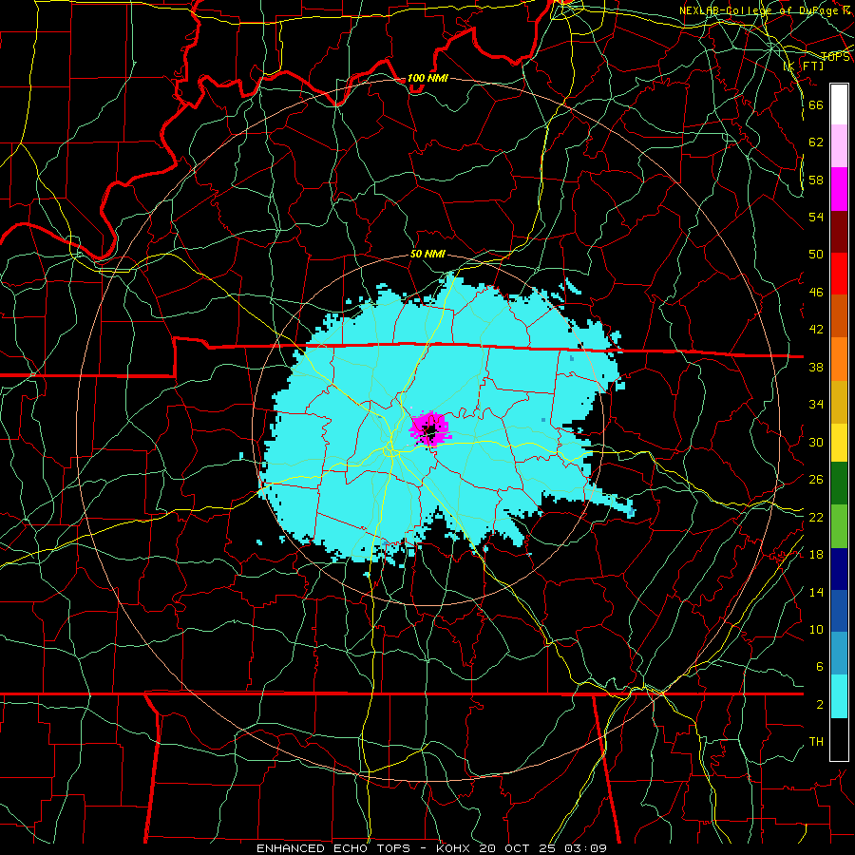Click the '20 OCT 25' date text
855x855 pixels.
tap(519, 848)
